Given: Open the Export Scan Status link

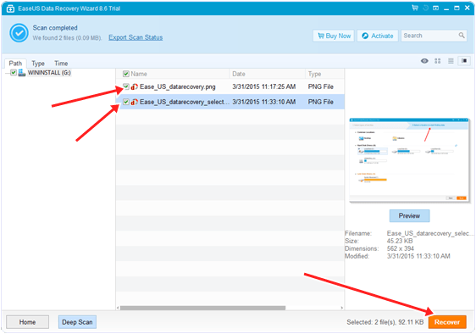Looking at the screenshot, I should pyautogui.click(x=136, y=37).
